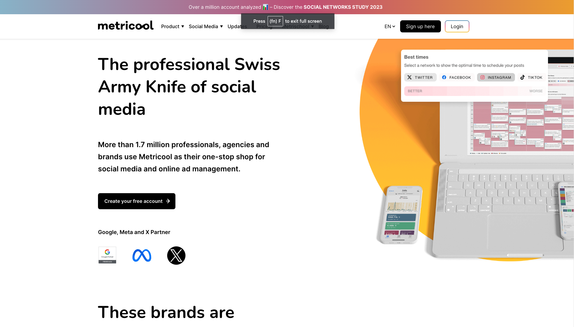Select the TikTok network option
The width and height of the screenshot is (574, 327).
[x=531, y=78]
